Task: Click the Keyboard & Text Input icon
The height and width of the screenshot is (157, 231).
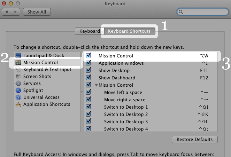Action: coord(18,70)
